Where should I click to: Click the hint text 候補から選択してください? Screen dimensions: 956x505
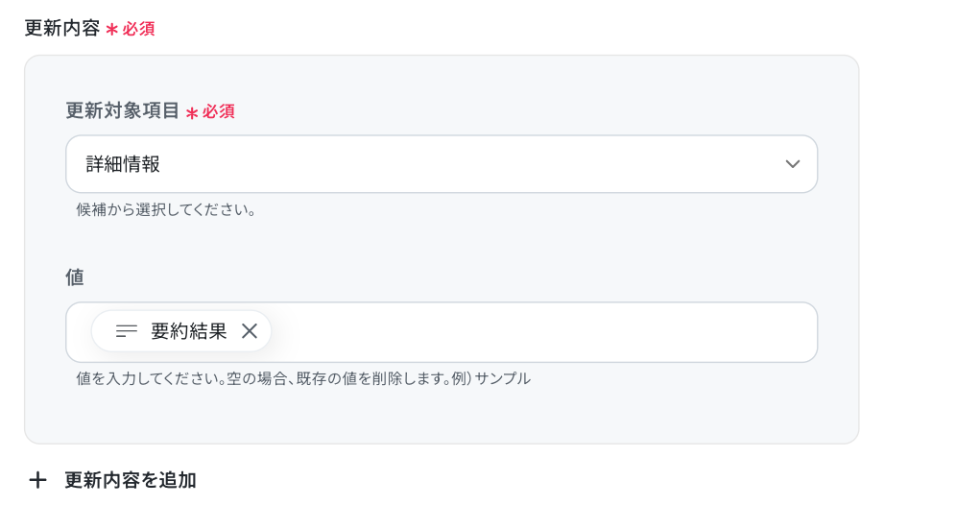166,210
